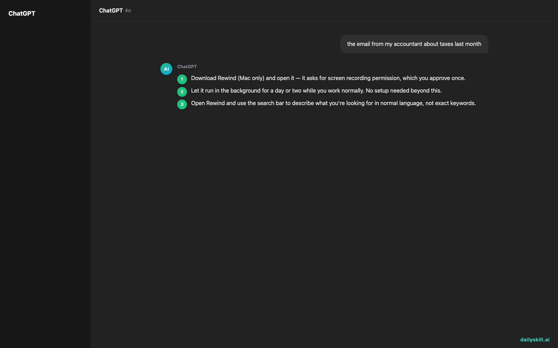This screenshot has height=348, width=558.
Task: Click the 'Open Rewind and use the search bar' line
Action: pyautogui.click(x=333, y=103)
